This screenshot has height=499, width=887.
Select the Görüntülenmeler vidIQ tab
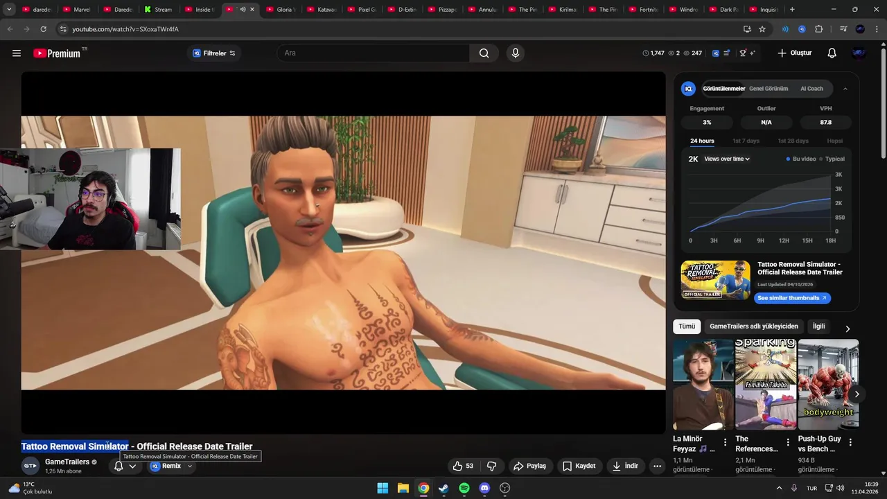(x=724, y=89)
